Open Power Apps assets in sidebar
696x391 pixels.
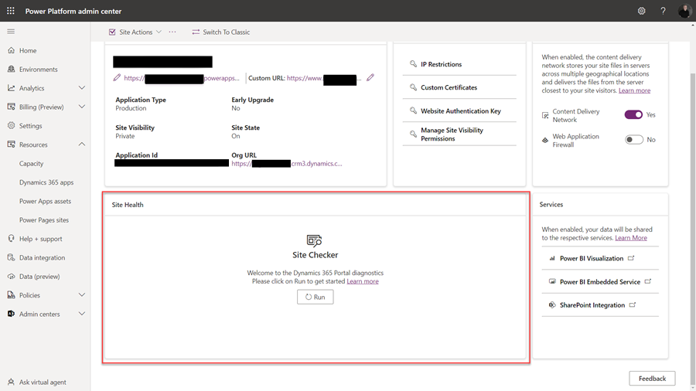pyautogui.click(x=45, y=201)
